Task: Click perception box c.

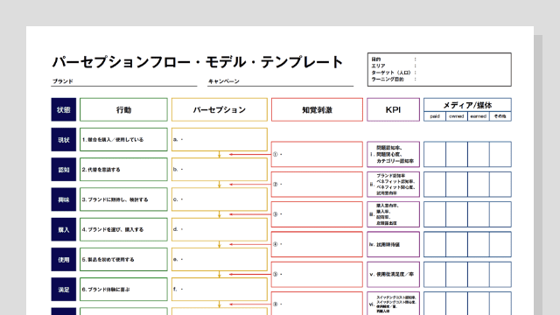Action: 220,199
